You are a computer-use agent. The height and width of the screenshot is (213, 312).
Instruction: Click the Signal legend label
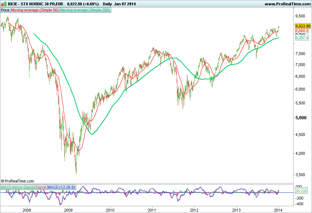[41, 187]
